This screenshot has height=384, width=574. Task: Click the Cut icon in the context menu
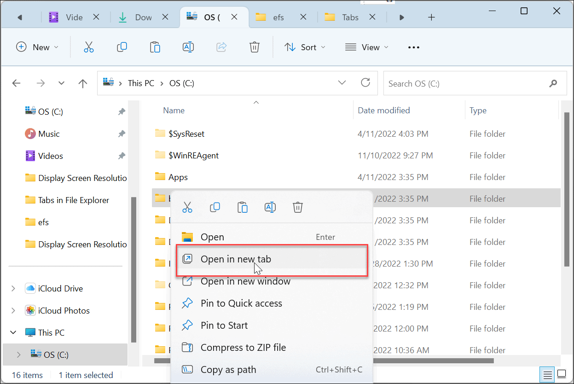pyautogui.click(x=187, y=208)
